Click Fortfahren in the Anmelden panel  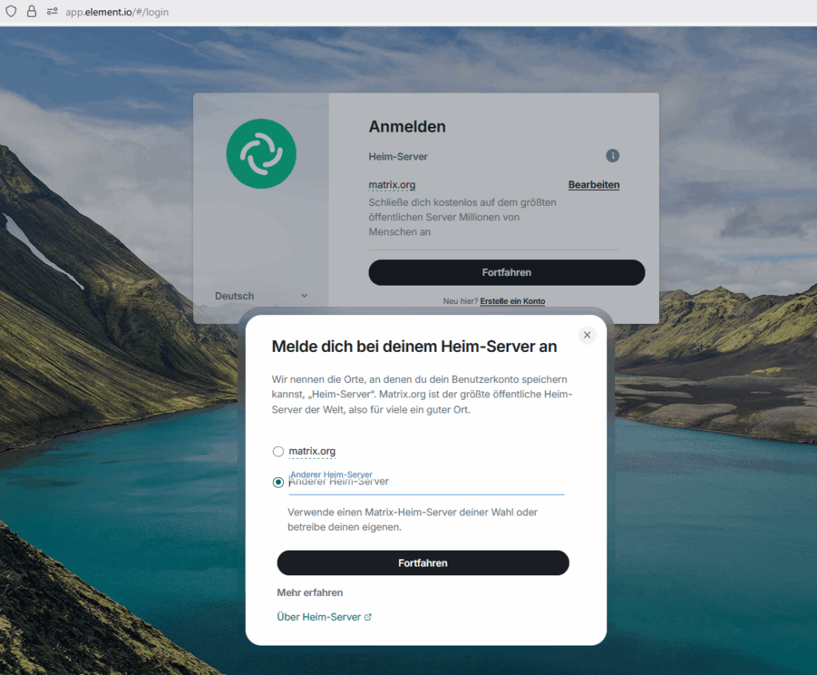click(507, 273)
